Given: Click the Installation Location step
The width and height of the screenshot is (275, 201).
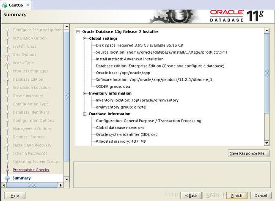Looking at the screenshot, I should pos(31,87).
